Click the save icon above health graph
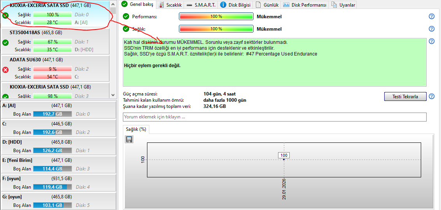This screenshot has width=441, height=210. pyautogui.click(x=129, y=139)
